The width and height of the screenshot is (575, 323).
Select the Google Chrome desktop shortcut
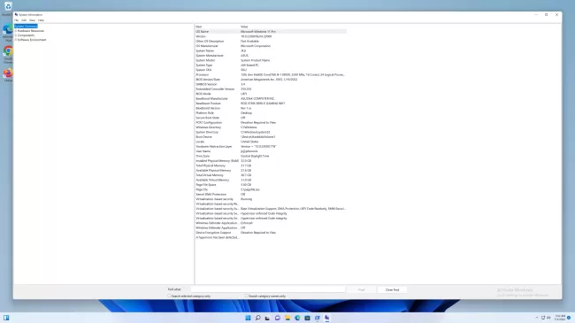point(8,55)
